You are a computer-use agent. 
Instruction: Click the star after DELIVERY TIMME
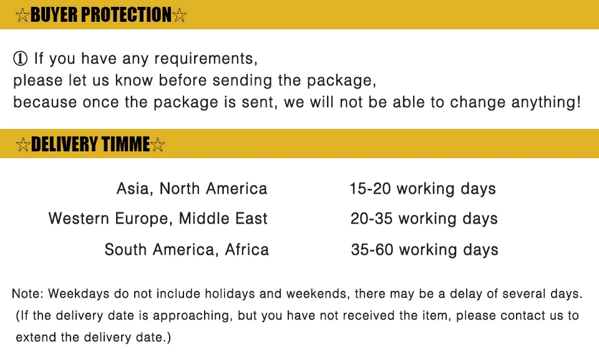[158, 145]
